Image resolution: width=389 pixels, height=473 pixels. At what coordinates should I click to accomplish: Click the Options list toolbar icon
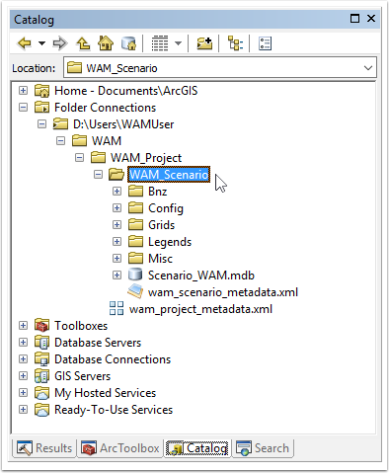tap(265, 43)
